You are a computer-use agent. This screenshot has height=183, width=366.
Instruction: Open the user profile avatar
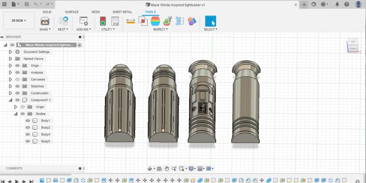tap(358, 4)
